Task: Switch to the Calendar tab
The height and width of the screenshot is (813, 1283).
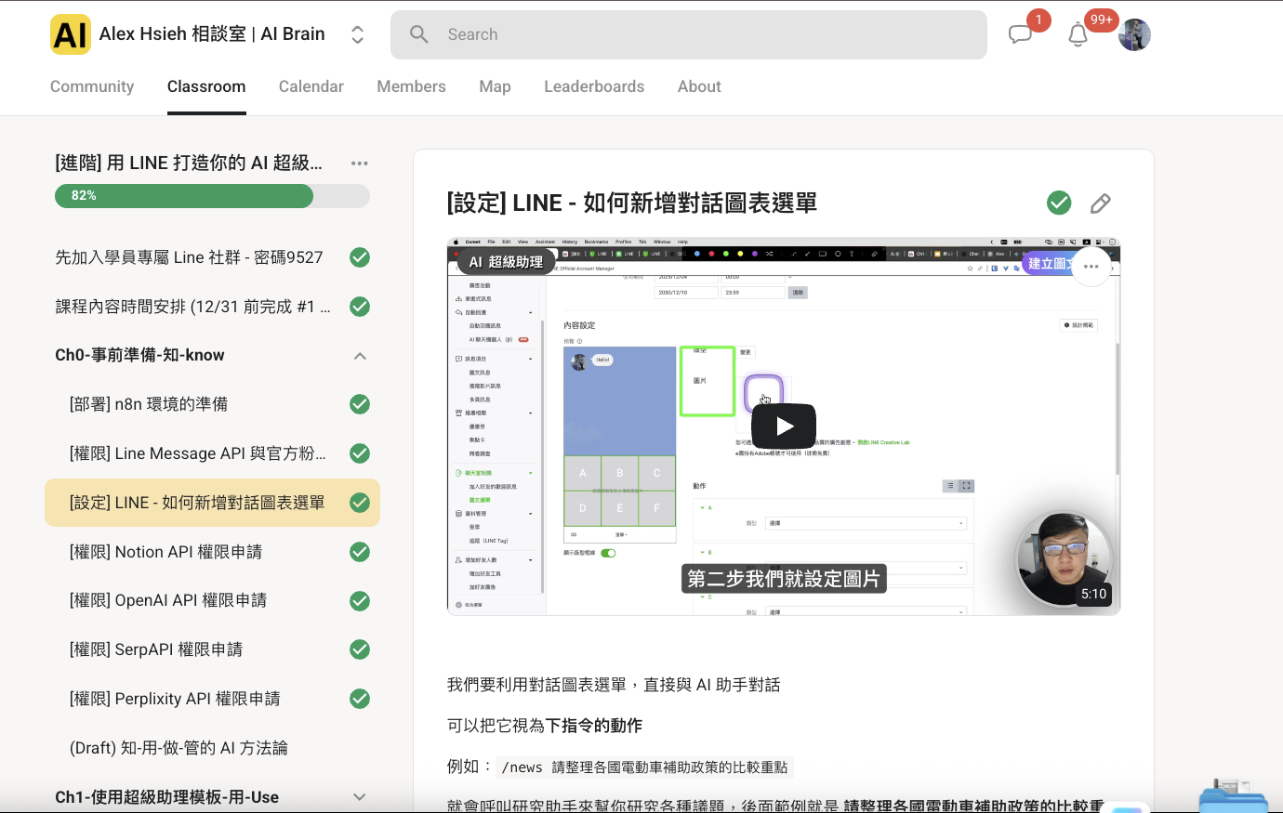Action: point(311,86)
